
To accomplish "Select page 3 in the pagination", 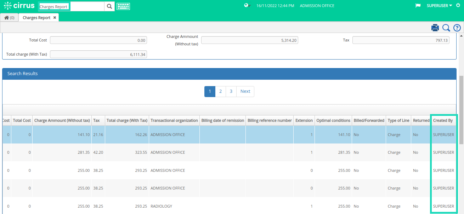I will point(231,91).
